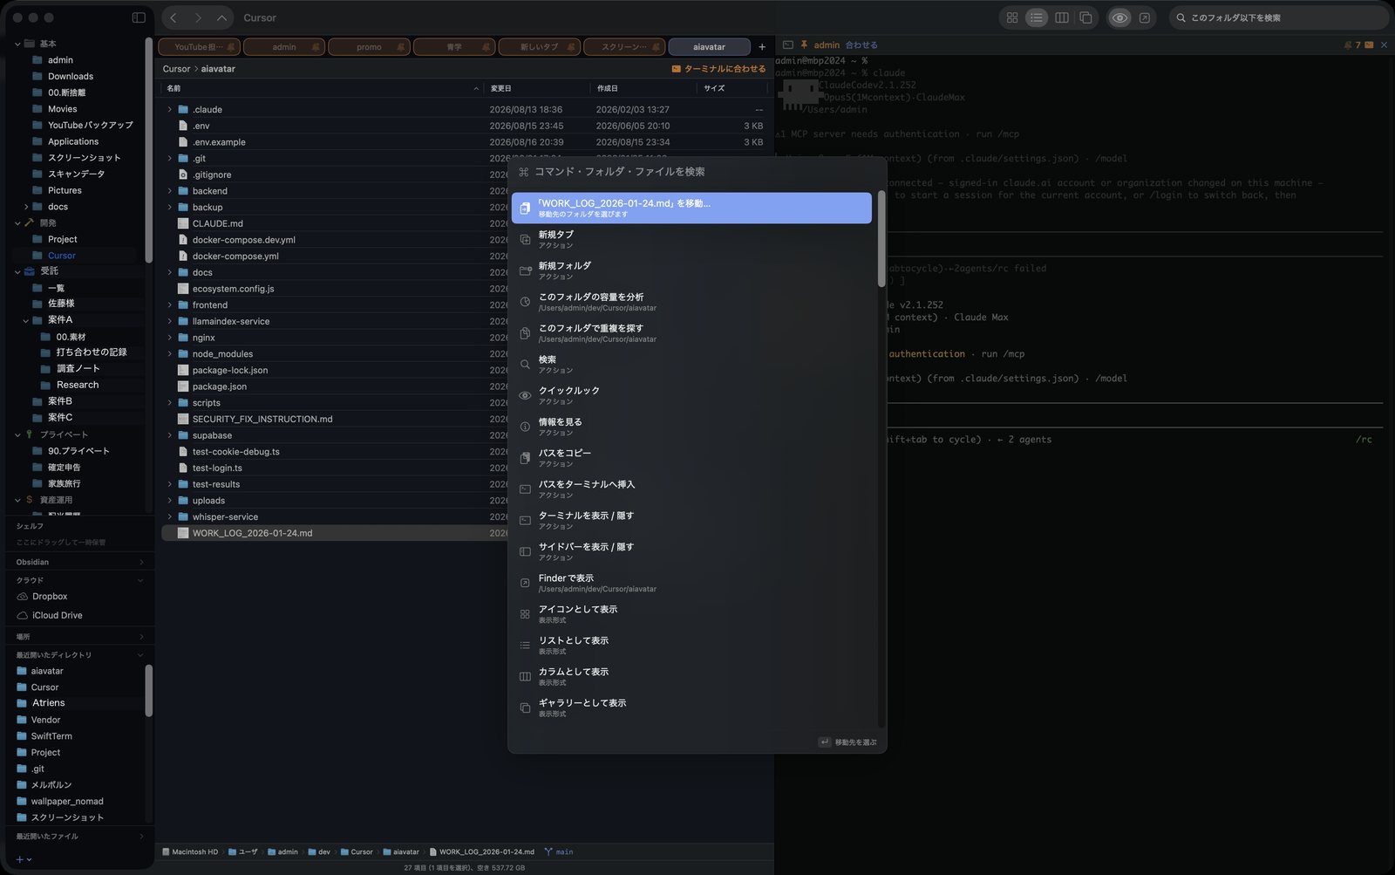Screen dimensions: 1395x875
Task: Choose クイックルック in command palette
Action: (x=691, y=395)
